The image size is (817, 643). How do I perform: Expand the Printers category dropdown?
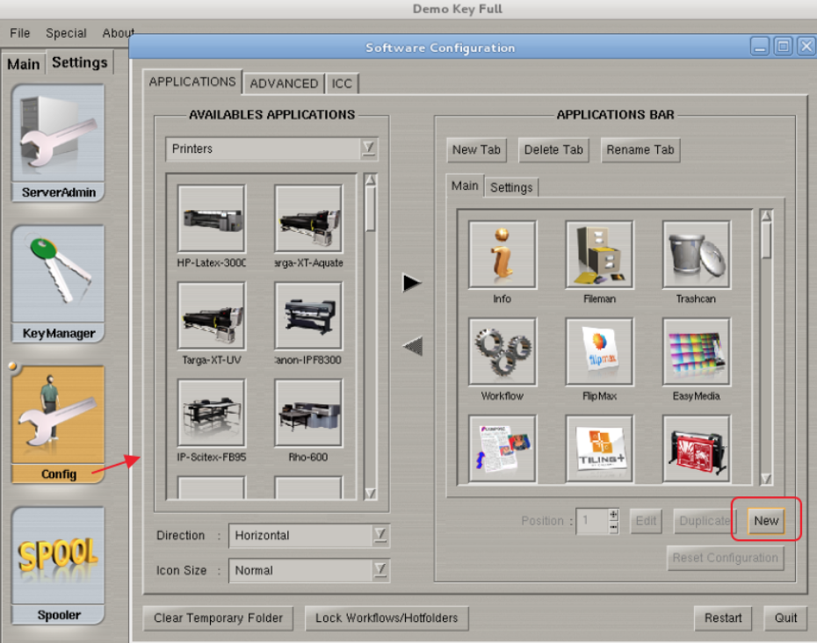[x=369, y=149]
